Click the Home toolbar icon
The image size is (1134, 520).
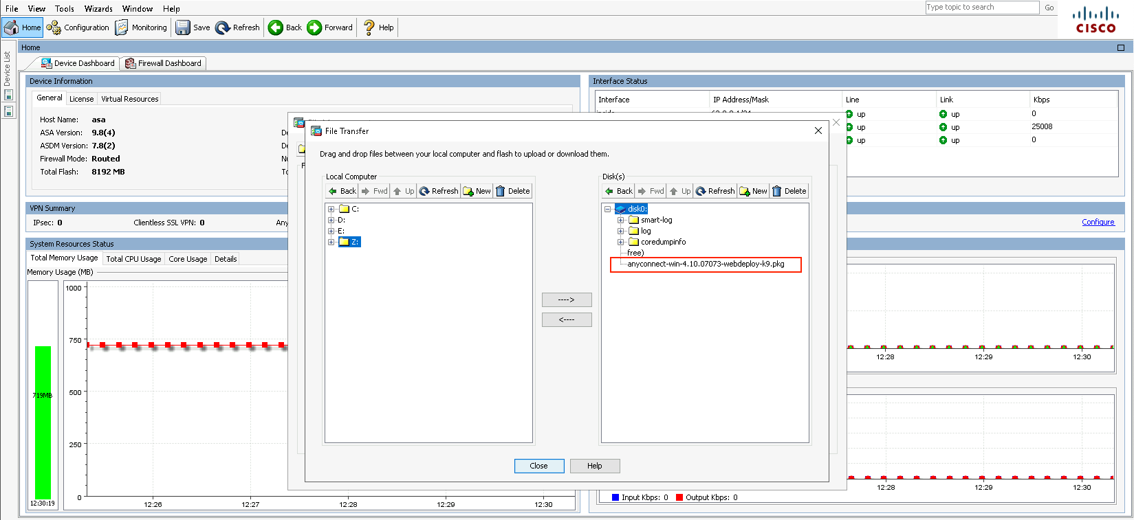pos(12,27)
